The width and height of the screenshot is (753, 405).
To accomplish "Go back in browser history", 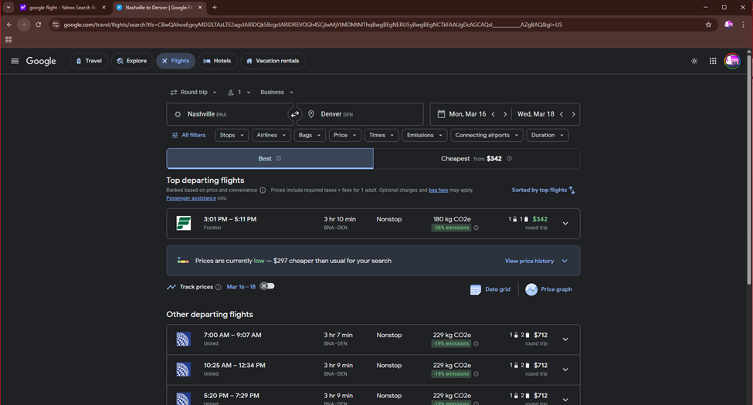I will pyautogui.click(x=9, y=25).
